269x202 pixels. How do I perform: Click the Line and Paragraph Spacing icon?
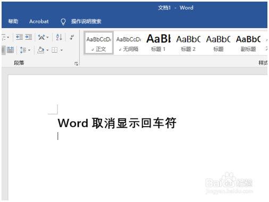tap(23, 50)
